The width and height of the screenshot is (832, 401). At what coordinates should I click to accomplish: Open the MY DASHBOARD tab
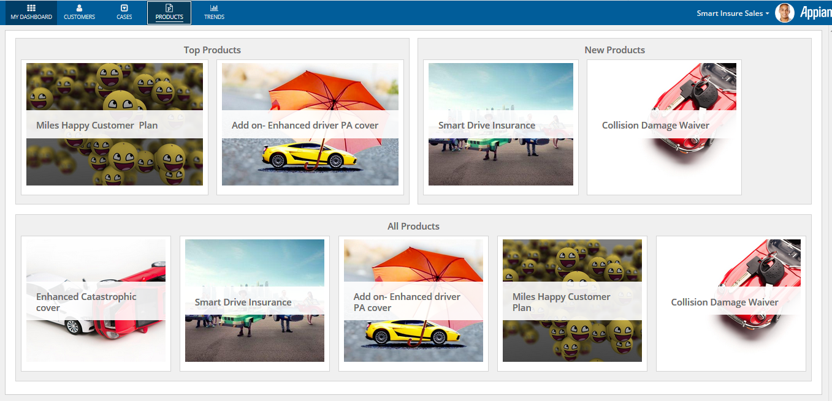point(31,13)
